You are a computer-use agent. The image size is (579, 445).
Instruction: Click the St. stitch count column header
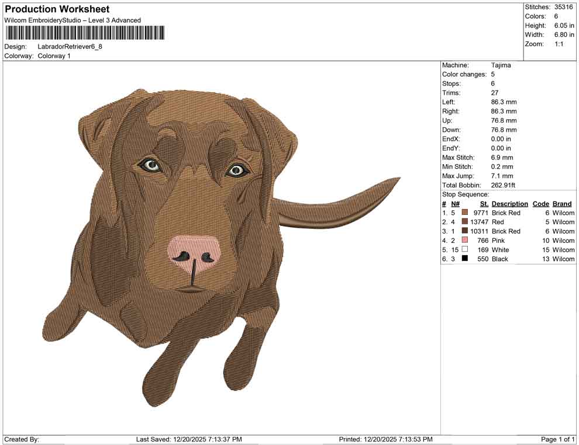(484, 204)
